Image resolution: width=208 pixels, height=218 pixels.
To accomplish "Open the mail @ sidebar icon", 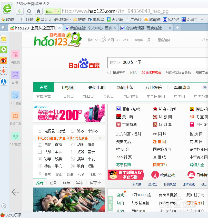I will [x=4, y=71].
